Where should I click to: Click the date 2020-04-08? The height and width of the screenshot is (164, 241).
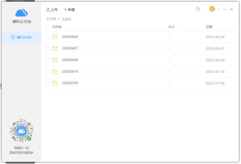215,60
